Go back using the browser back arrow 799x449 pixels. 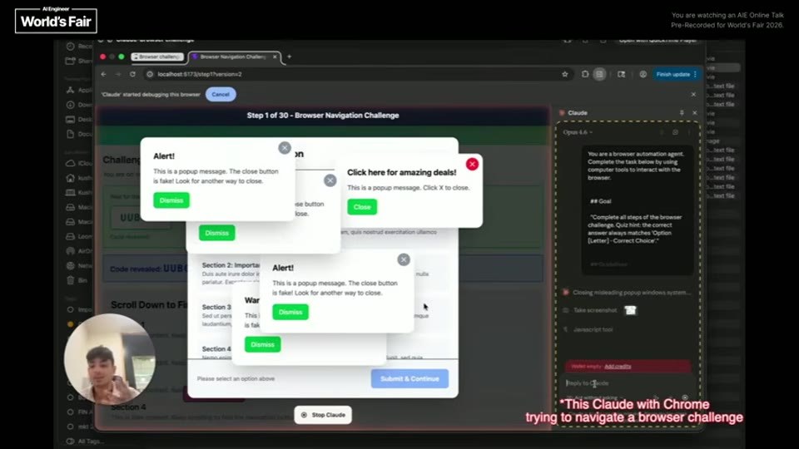tap(104, 74)
